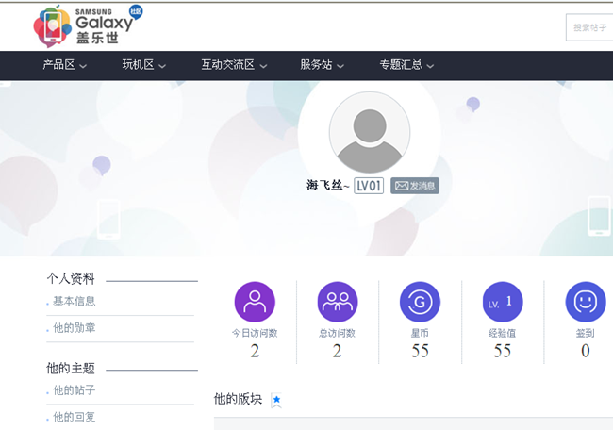The image size is (613, 430).
Task: Click the 经验值 LV.1 icon
Action: [x=503, y=302]
